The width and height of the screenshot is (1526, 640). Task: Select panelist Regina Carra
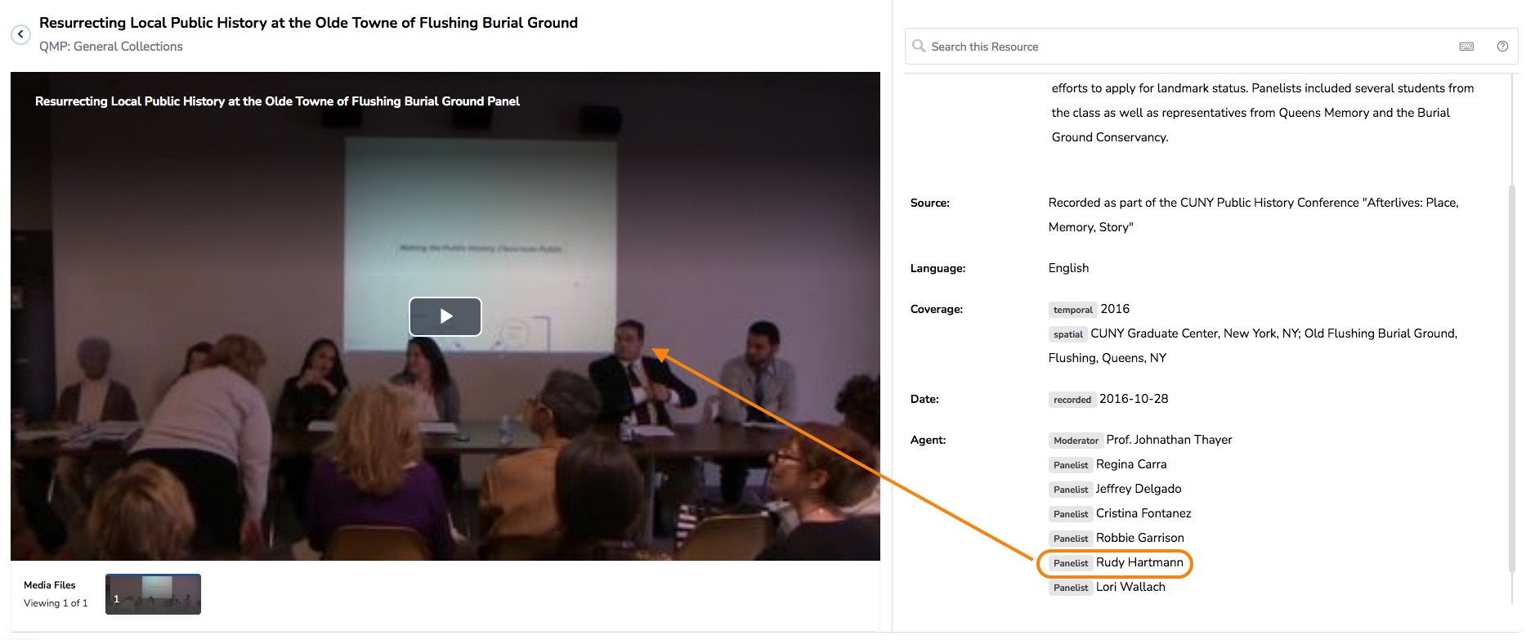coord(1131,464)
